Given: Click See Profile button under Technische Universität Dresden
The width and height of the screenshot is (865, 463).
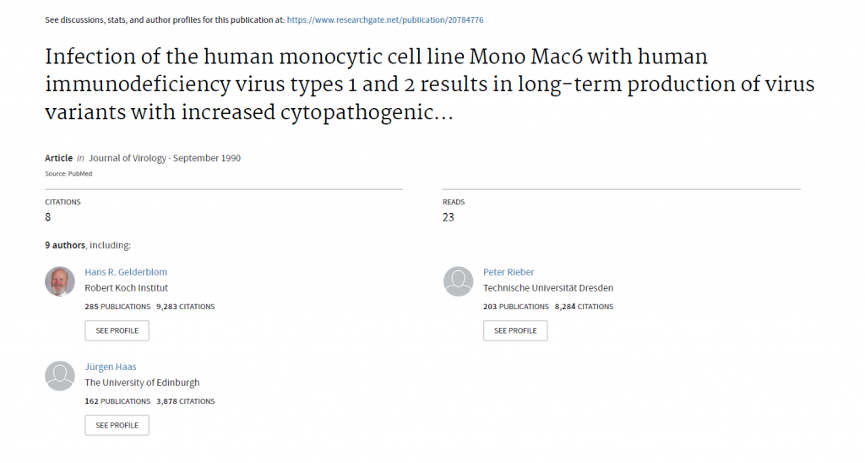Looking at the screenshot, I should click(x=515, y=330).
